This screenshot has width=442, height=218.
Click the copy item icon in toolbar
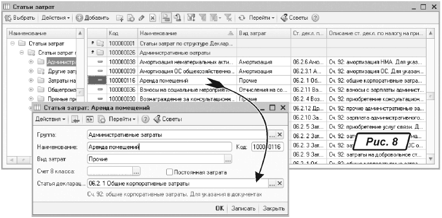[131, 18]
